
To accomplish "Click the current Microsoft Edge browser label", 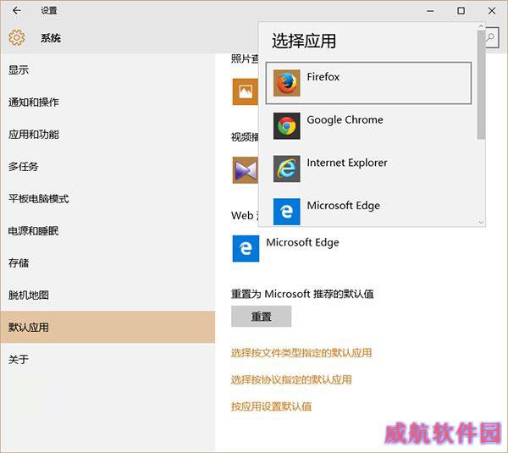I will 302,242.
